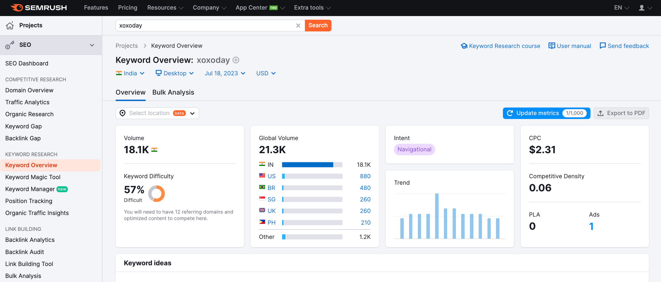Click the desktop monitor icon

159,73
